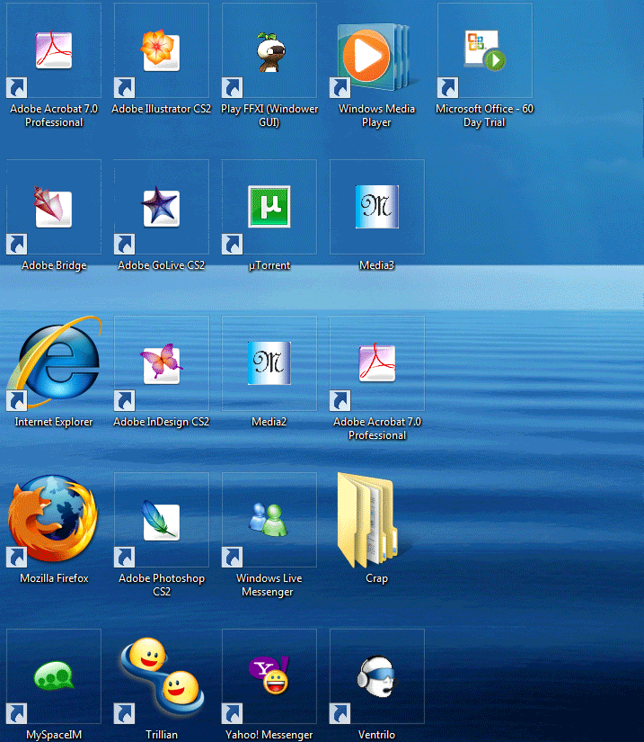The image size is (644, 742).
Task: Select the Ventrilo headset icon
Action: (x=377, y=675)
